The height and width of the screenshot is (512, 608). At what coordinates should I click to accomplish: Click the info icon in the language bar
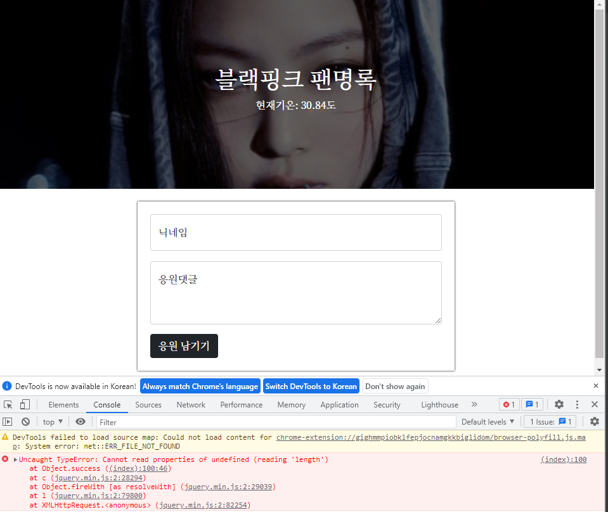[7, 386]
